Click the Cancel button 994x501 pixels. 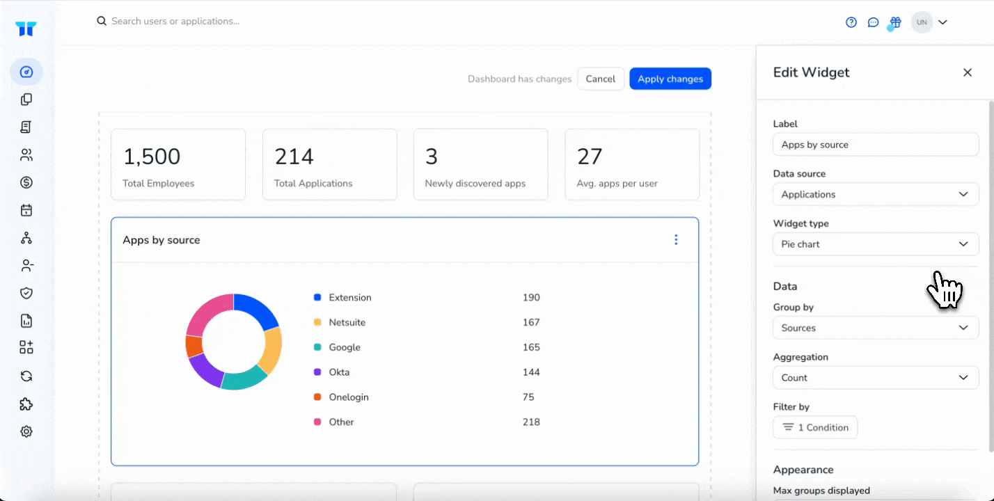601,79
